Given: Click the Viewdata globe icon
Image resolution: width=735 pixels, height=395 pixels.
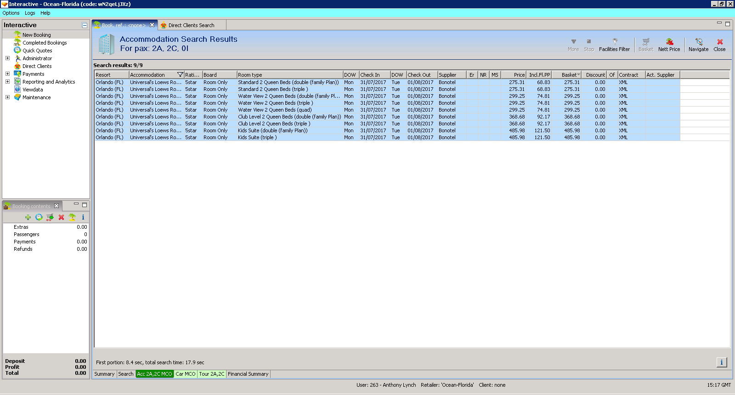Looking at the screenshot, I should pos(17,89).
